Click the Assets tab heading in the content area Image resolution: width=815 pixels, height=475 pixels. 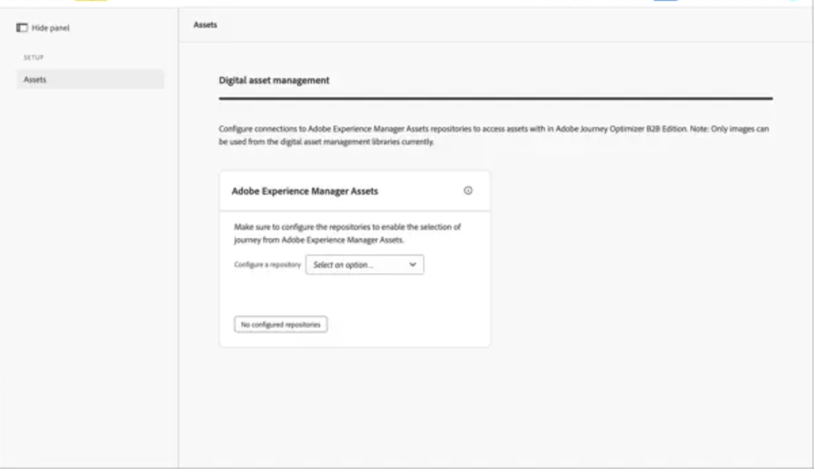[x=204, y=24]
